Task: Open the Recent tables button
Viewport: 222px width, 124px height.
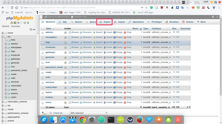Action: pos(6,26)
